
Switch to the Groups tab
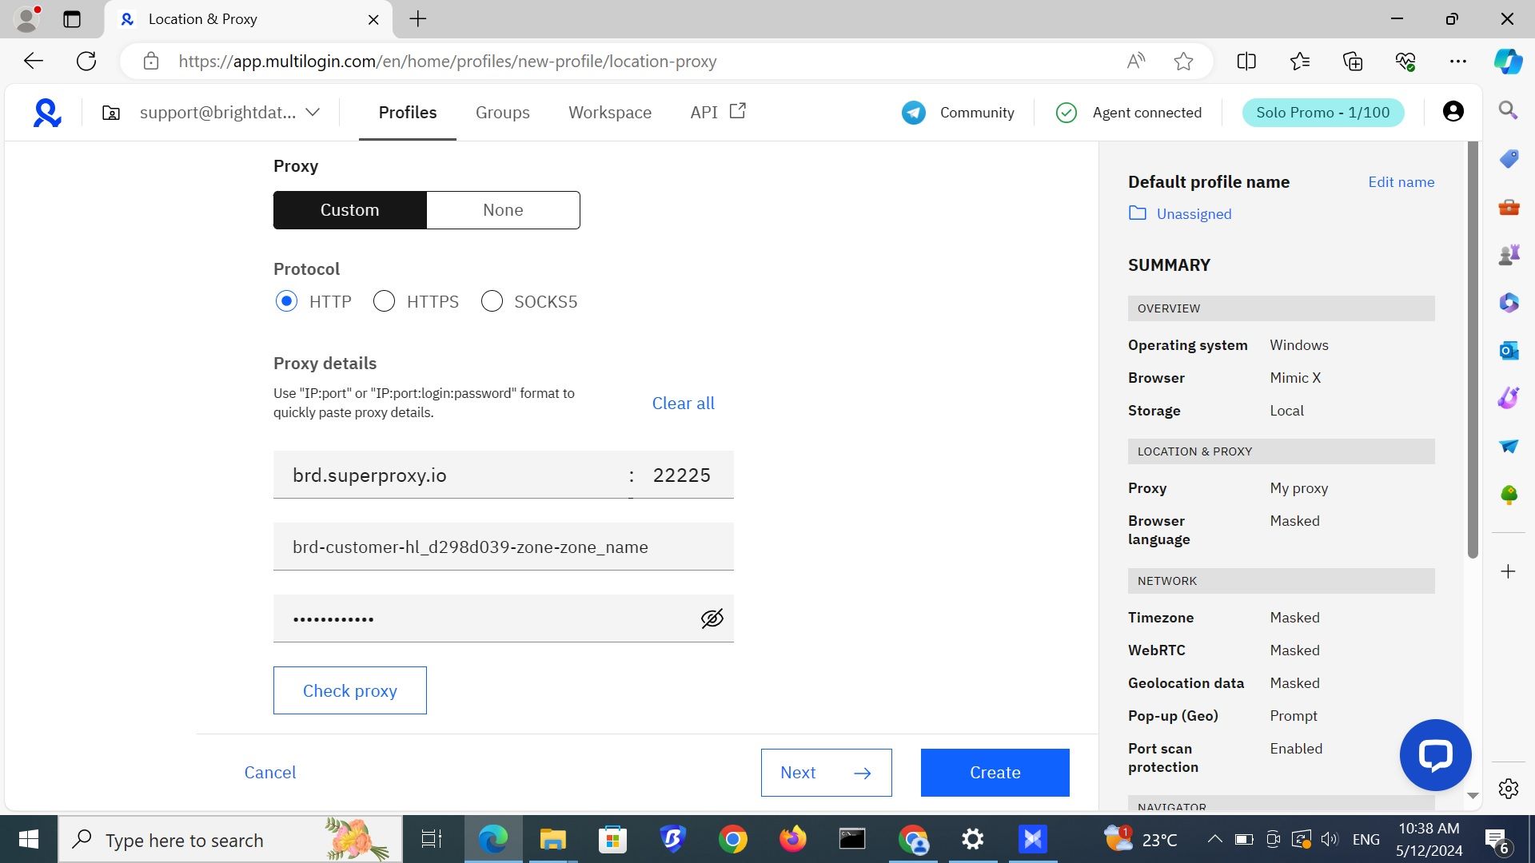click(x=502, y=113)
